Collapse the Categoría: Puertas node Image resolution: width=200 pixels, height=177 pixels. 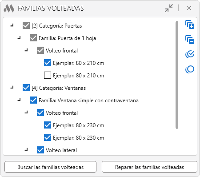click(12, 25)
